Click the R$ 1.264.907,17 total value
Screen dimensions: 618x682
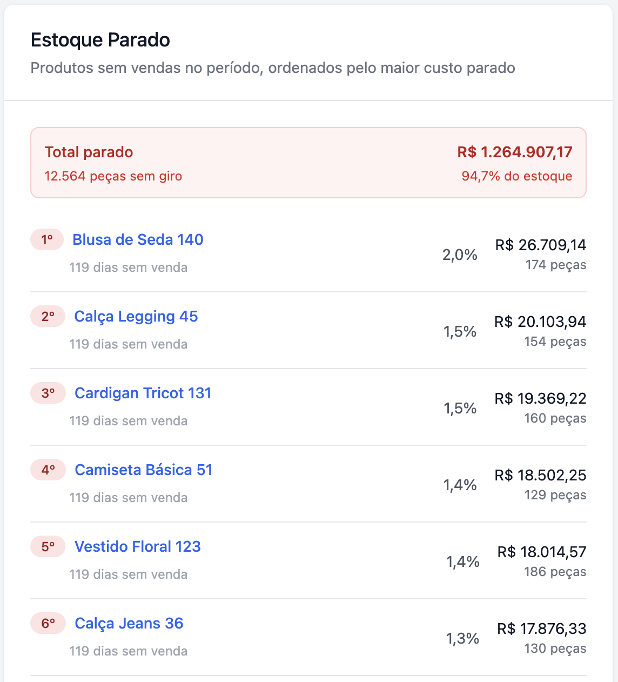pyautogui.click(x=514, y=152)
